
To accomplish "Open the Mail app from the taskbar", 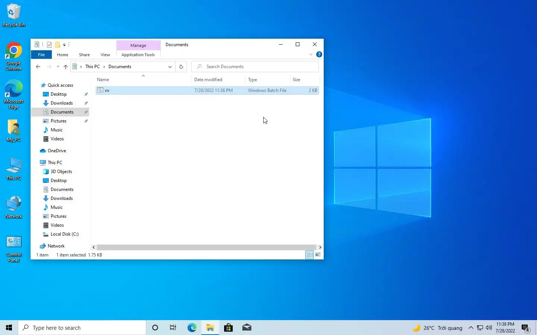I will click(x=246, y=328).
